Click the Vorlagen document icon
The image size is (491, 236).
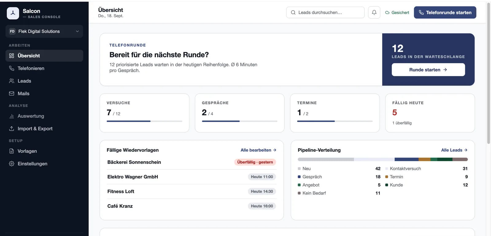[x=12, y=151]
